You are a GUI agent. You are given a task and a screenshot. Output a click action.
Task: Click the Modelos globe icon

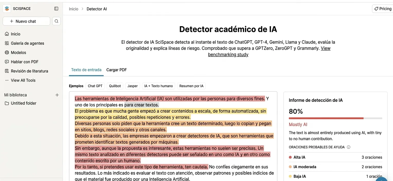(x=7, y=52)
